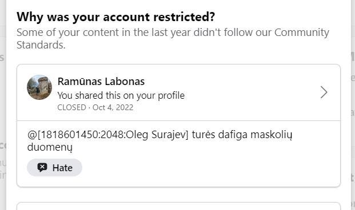This screenshot has width=355, height=210.
Task: Click the Hate speech-bubble X icon
Action: (42, 168)
